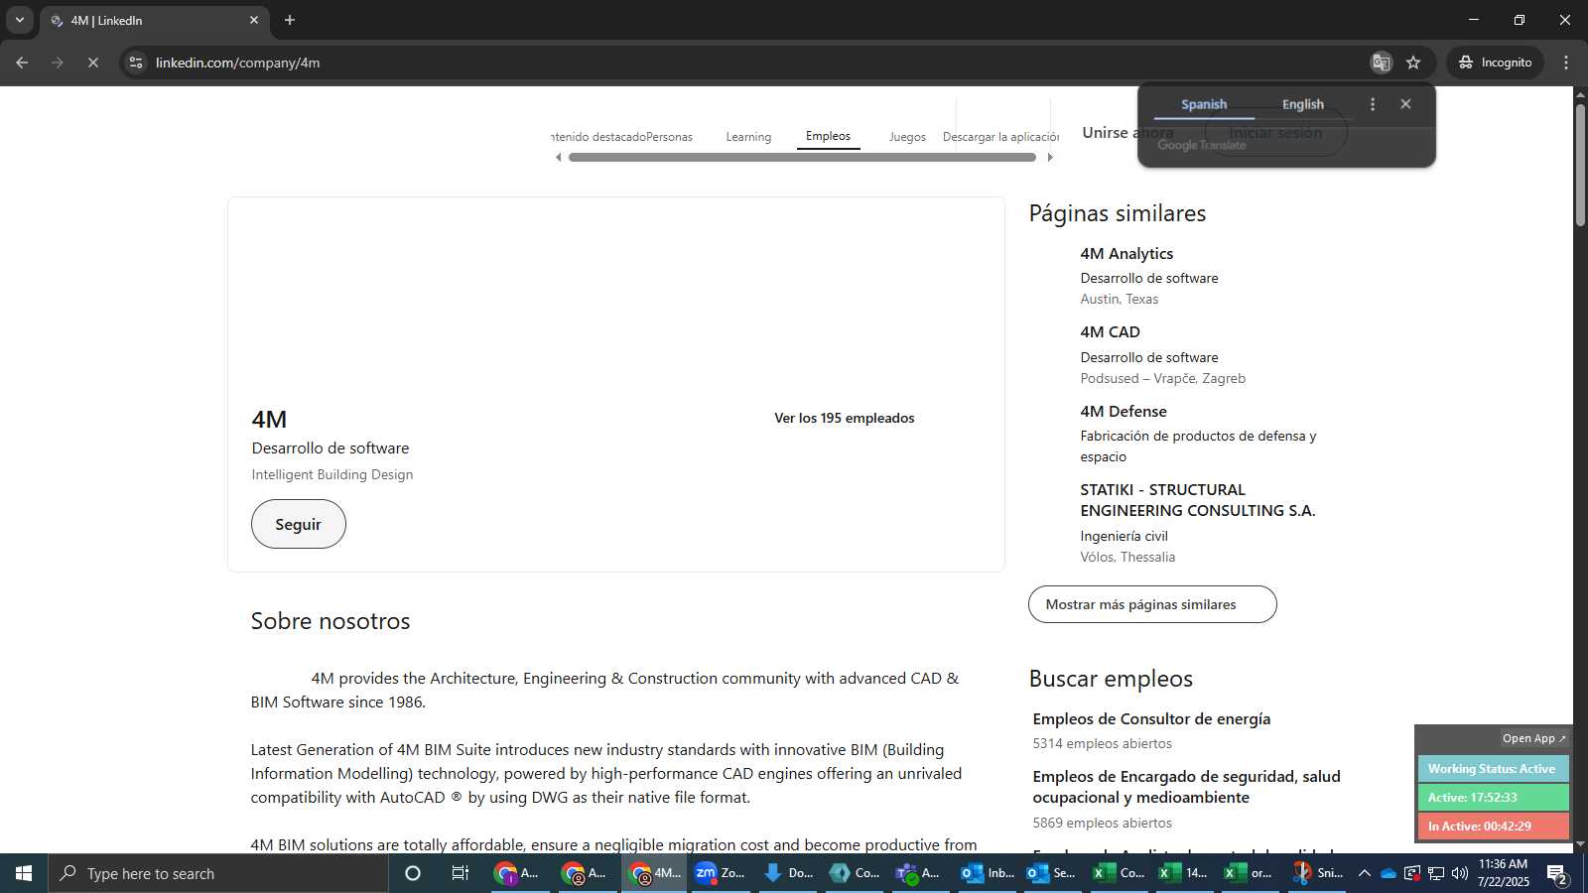
Task: Go back using the browser back arrow
Action: coord(22,63)
